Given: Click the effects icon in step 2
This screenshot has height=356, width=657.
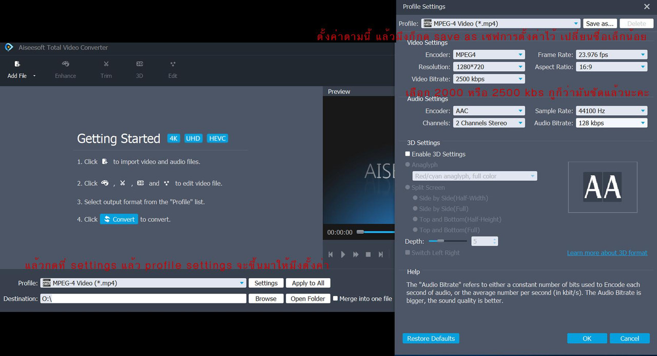Looking at the screenshot, I should [166, 183].
